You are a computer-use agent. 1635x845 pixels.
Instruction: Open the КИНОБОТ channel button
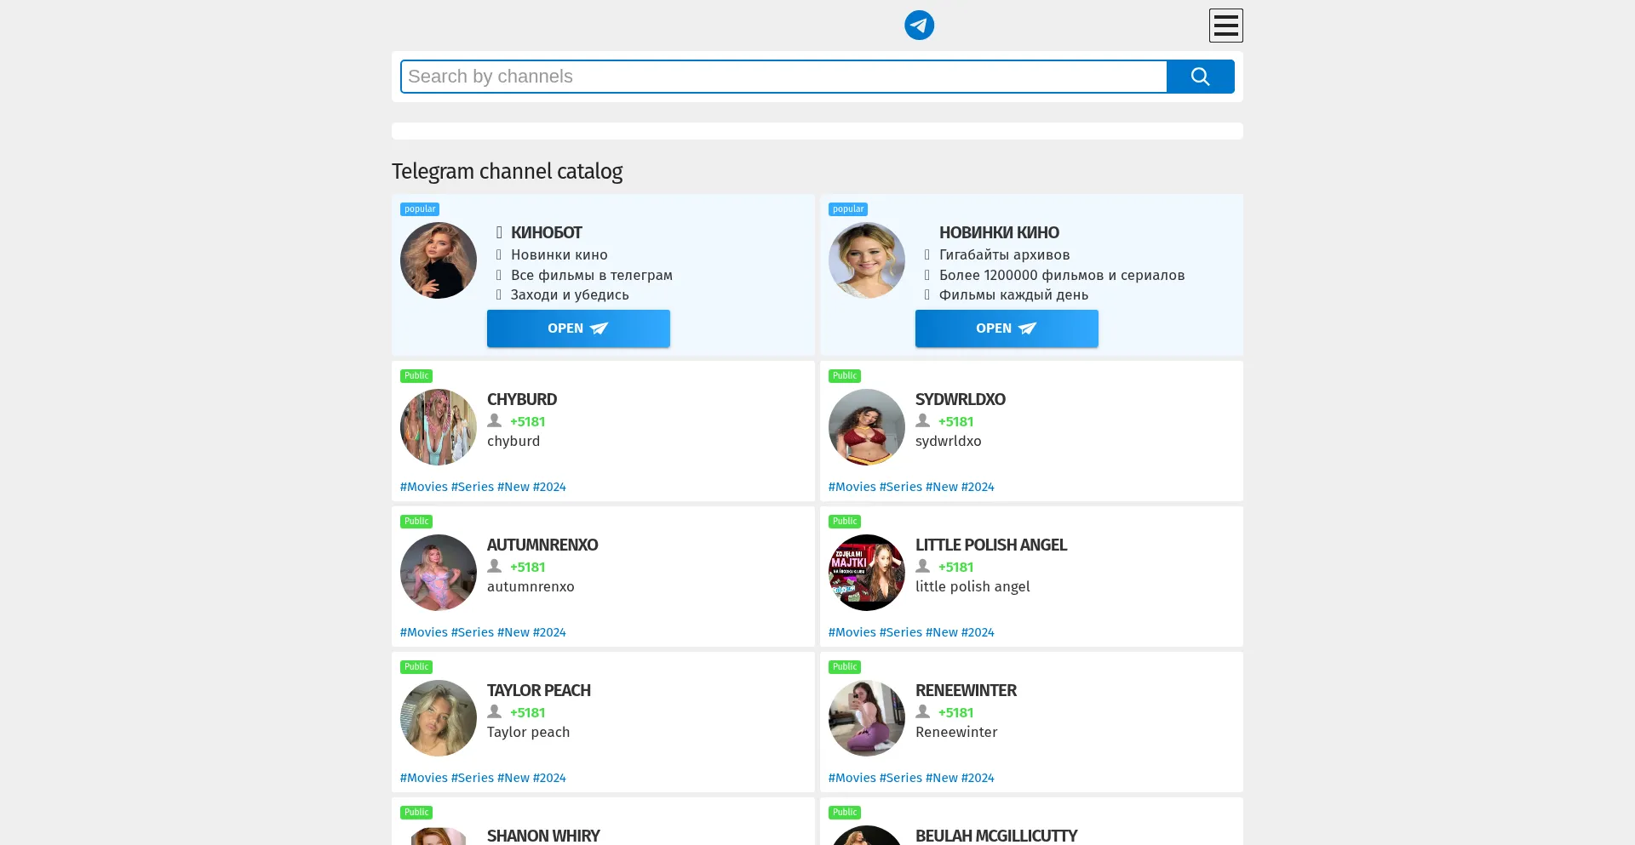(x=578, y=328)
